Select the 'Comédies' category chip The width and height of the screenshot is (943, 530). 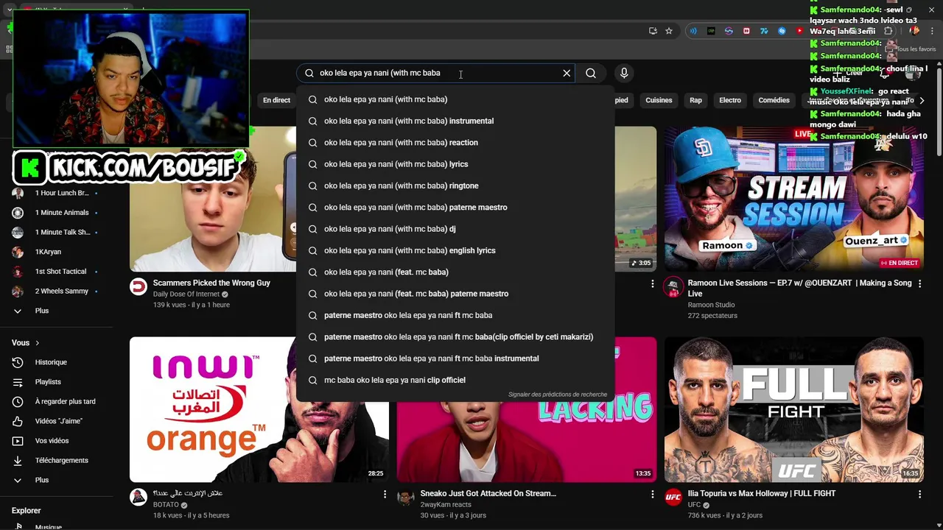point(774,100)
